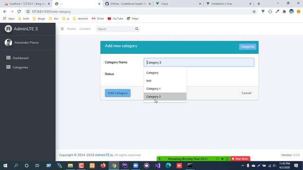This screenshot has width=303, height=170.
Task: Choose 'Category 2' autocomplete suggestion
Action: [x=165, y=96]
